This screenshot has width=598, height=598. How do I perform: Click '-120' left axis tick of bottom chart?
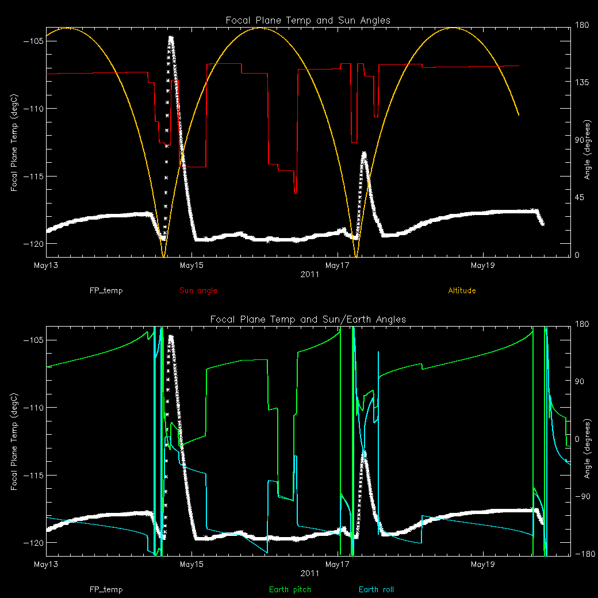click(33, 543)
